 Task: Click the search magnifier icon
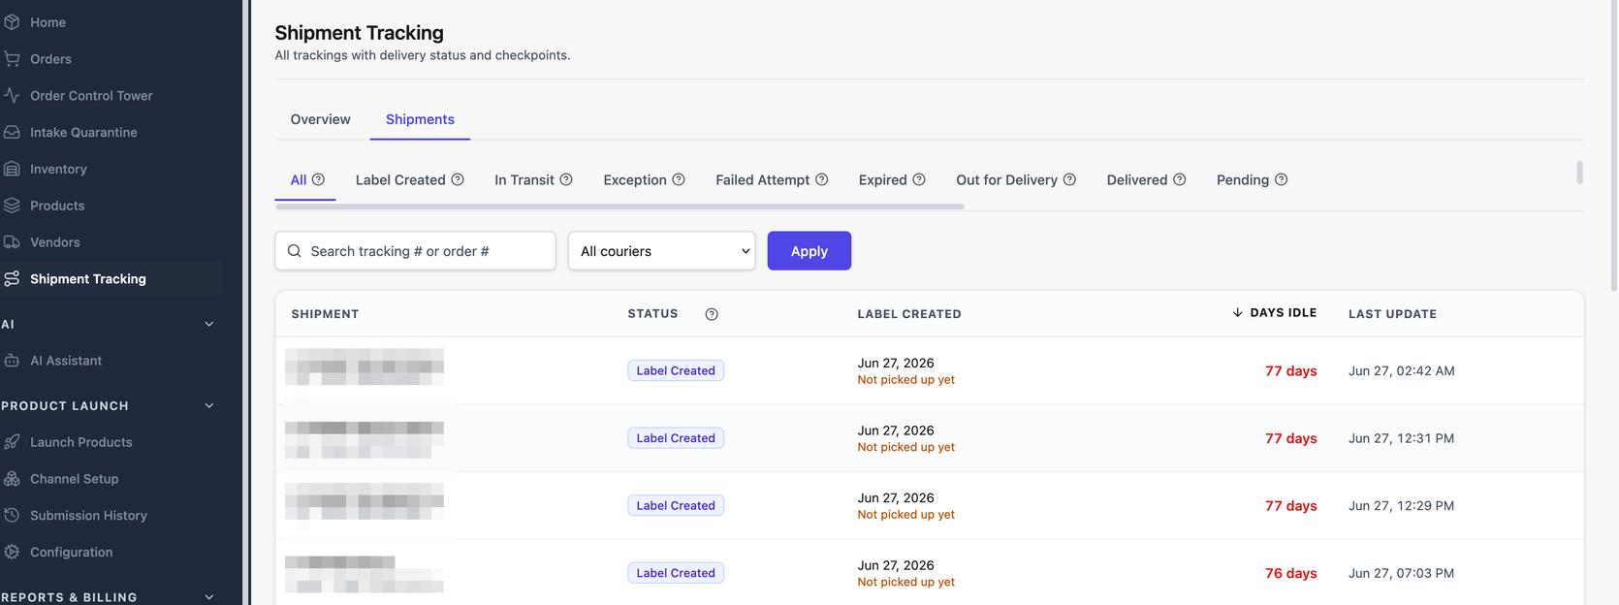click(x=295, y=251)
